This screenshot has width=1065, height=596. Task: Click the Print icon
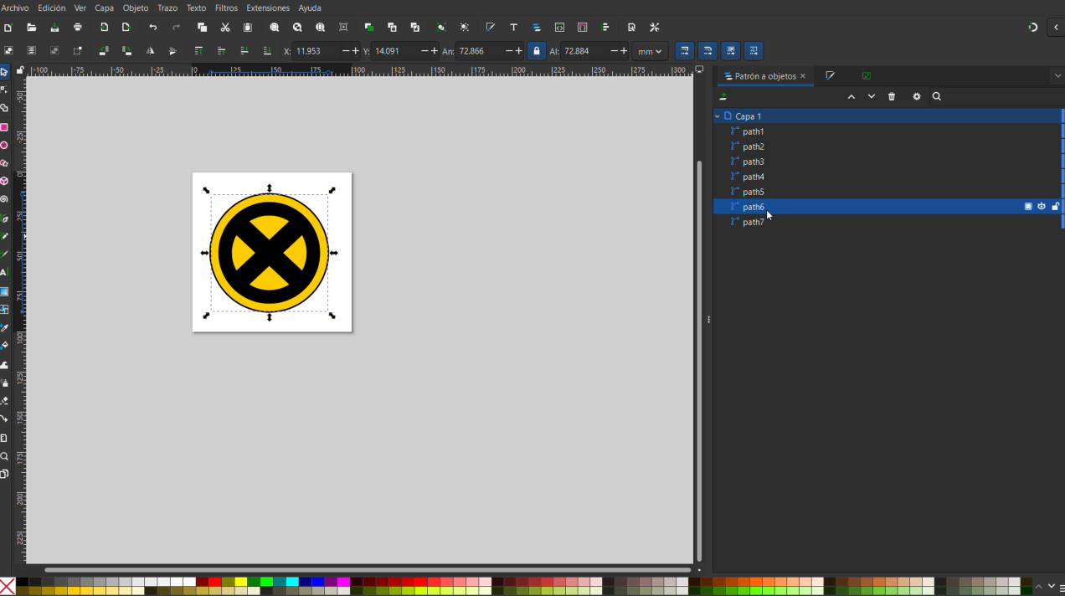point(78,28)
